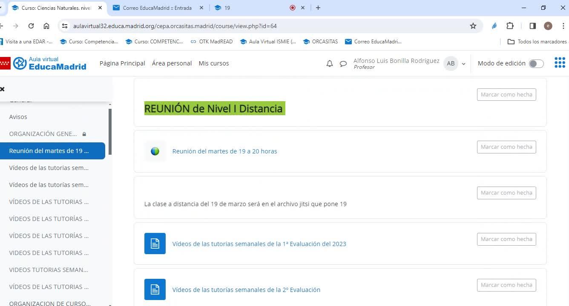Open Vídeos de las tutorías 2º Evaluación link

246,290
